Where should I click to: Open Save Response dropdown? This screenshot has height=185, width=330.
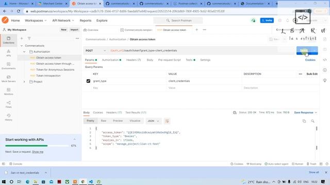tap(305, 113)
